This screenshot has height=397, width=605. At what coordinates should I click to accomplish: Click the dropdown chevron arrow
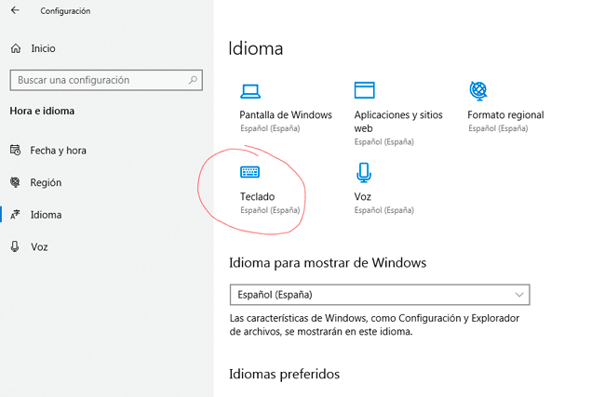click(x=518, y=295)
